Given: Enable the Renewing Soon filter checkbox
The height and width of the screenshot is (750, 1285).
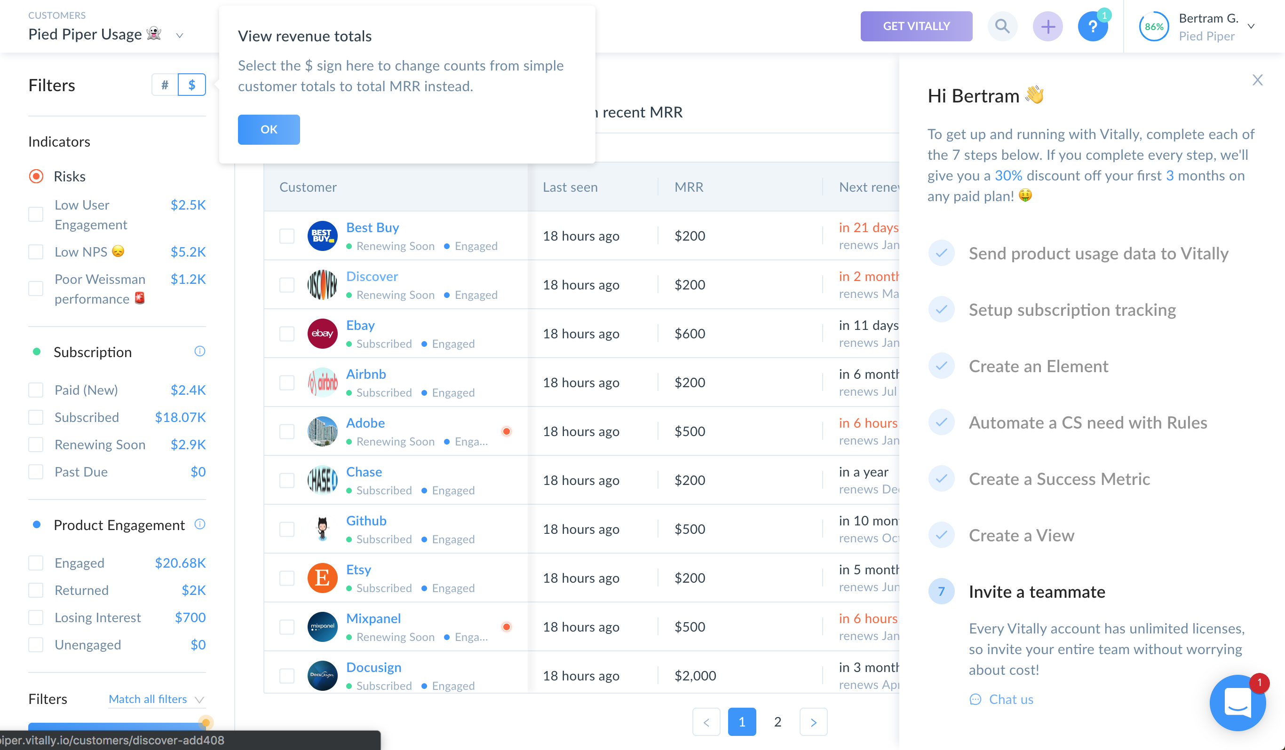Looking at the screenshot, I should click(36, 444).
